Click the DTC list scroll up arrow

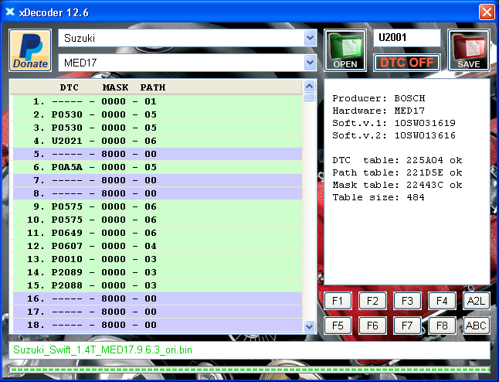click(310, 86)
